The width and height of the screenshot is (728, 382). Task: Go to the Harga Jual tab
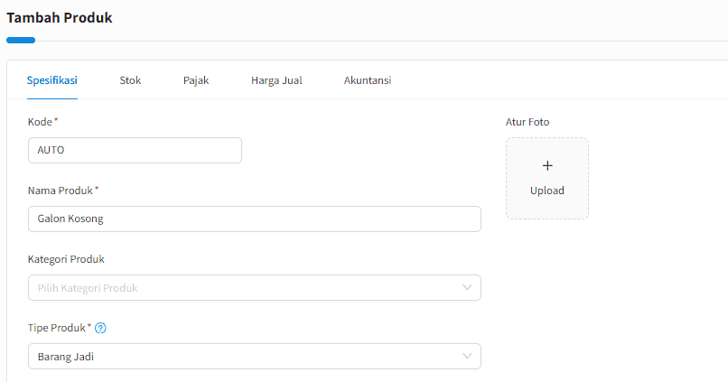point(276,80)
